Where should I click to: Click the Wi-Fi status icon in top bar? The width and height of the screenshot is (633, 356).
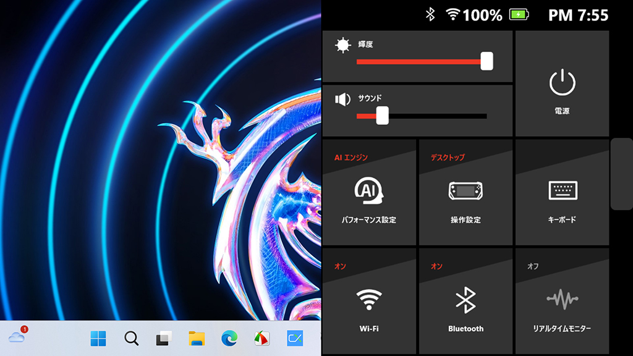(452, 15)
